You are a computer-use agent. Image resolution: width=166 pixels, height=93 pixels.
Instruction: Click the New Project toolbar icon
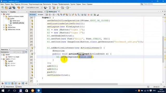click(x=6, y=7)
